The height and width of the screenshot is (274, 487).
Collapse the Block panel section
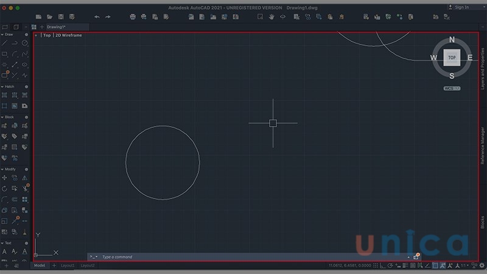[x=2, y=117]
